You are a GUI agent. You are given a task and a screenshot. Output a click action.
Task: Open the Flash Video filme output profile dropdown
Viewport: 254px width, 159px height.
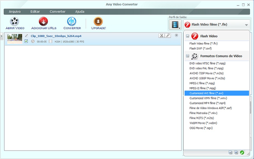coord(217,25)
